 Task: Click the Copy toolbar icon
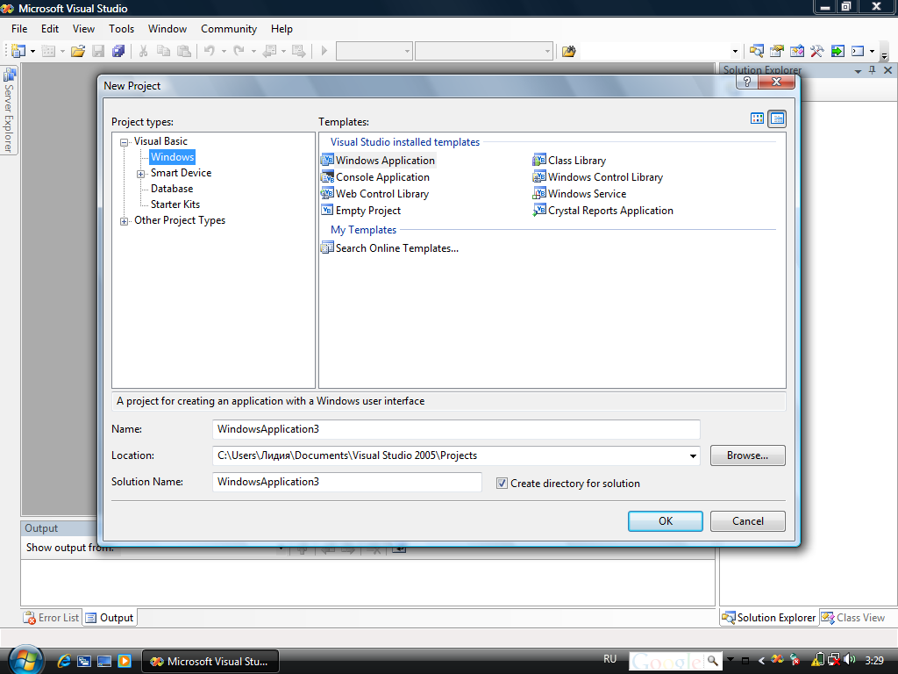click(163, 51)
